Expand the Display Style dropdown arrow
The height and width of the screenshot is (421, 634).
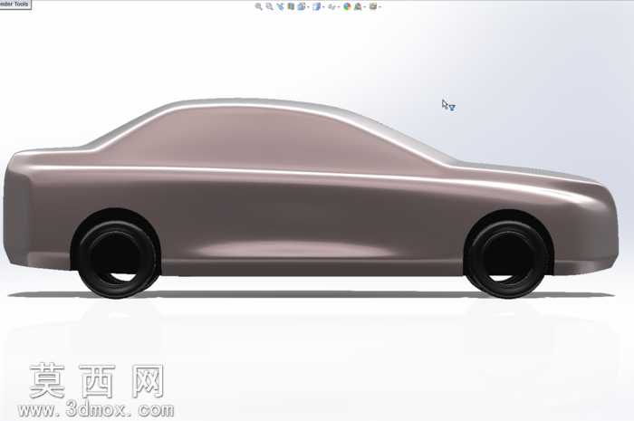point(323,6)
